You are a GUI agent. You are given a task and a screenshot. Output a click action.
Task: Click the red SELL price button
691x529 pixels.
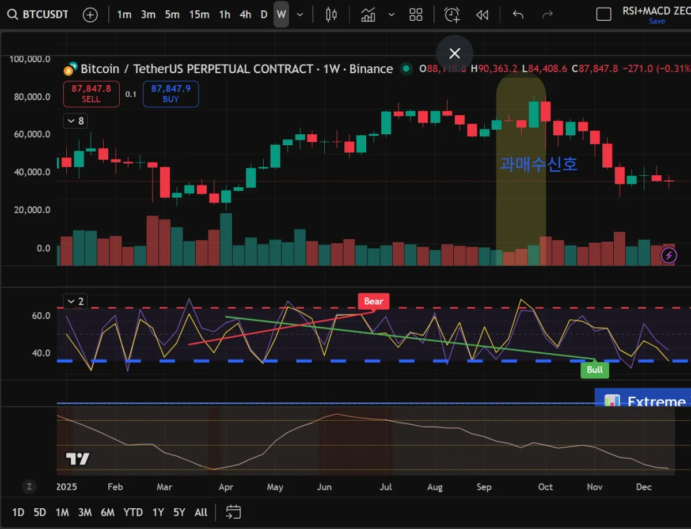pyautogui.click(x=91, y=93)
